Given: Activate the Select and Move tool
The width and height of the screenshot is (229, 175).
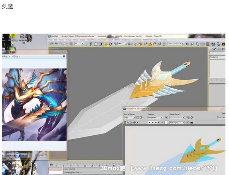Looking at the screenshot, I should click(106, 44).
